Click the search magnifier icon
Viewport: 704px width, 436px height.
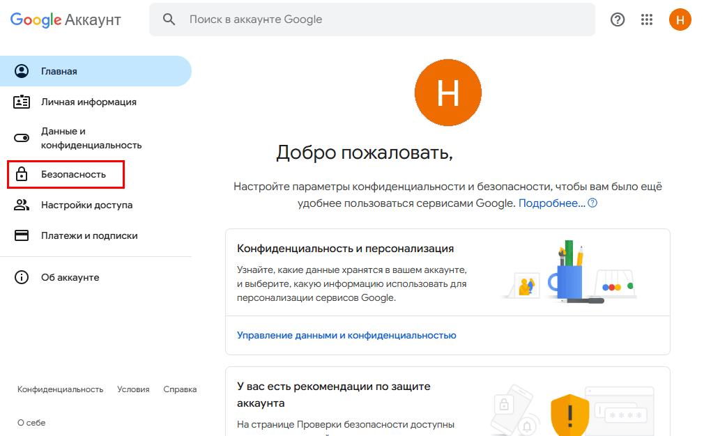[x=169, y=20]
